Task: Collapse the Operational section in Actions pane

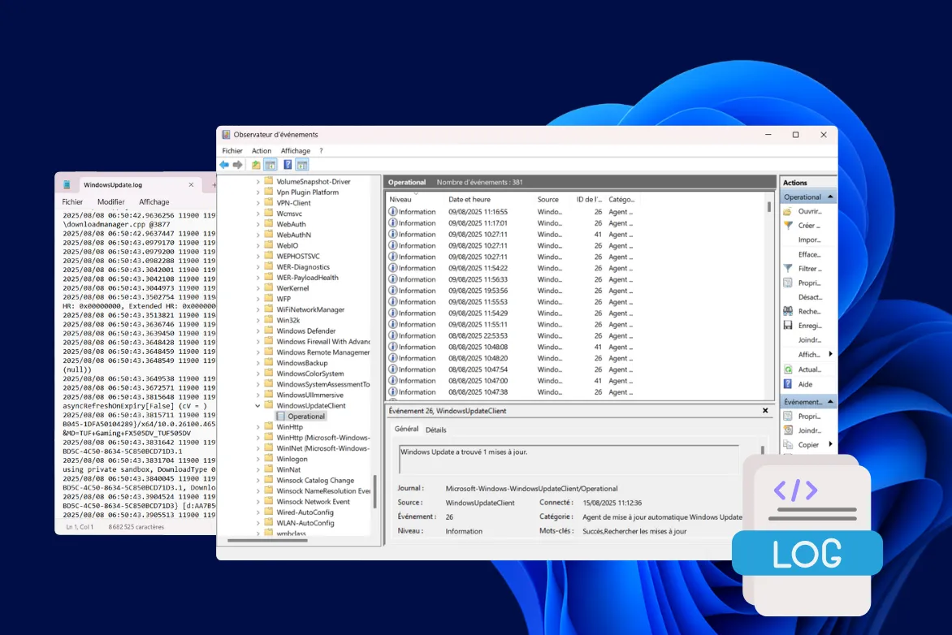Action: pos(830,197)
